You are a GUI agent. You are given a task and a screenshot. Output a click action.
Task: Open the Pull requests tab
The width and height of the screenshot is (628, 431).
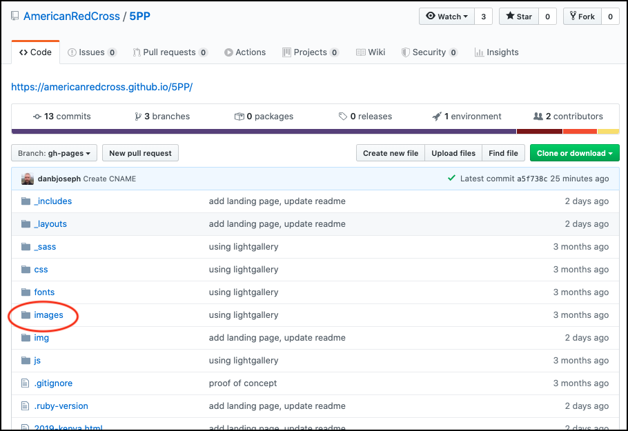170,52
